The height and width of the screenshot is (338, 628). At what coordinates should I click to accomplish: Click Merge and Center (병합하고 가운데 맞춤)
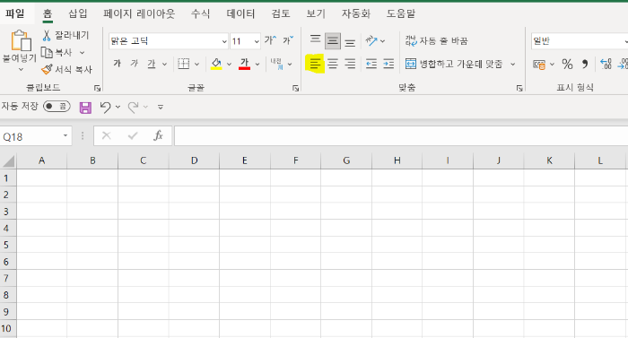click(x=454, y=64)
